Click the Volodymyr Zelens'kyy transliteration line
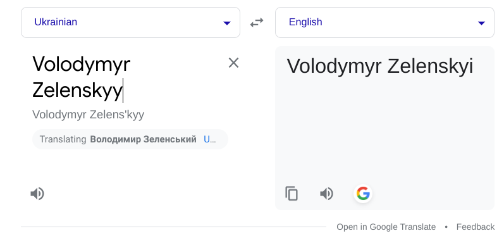The height and width of the screenshot is (250, 504). coord(89,115)
